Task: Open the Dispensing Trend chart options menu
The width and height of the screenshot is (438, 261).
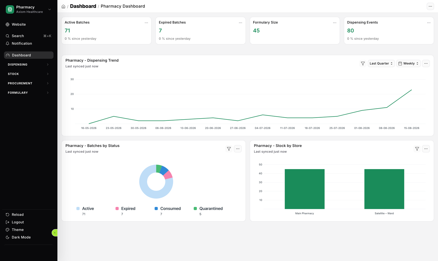Action: [426, 63]
